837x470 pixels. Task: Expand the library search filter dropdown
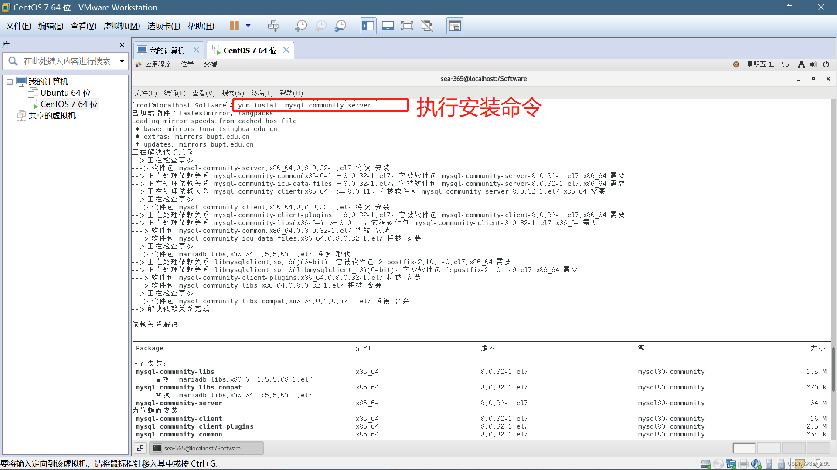[122, 61]
